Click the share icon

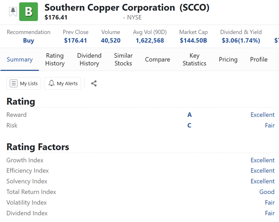(x=94, y=83)
